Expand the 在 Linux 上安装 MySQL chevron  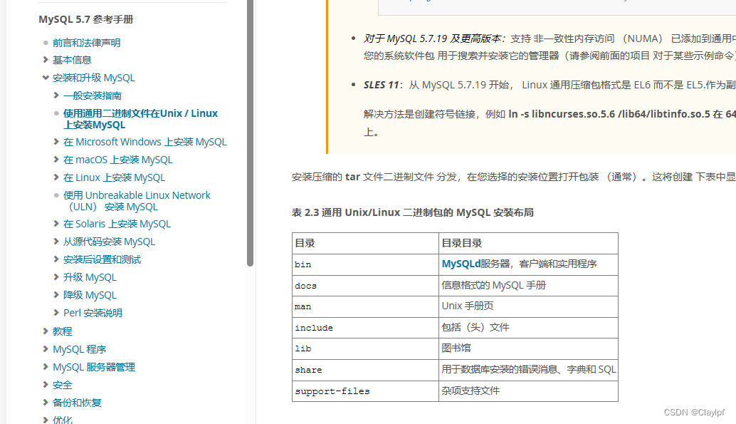coord(56,177)
